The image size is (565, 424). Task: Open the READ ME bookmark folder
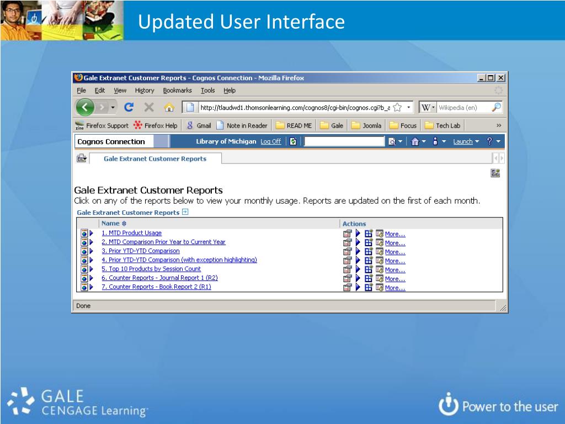[x=294, y=125]
